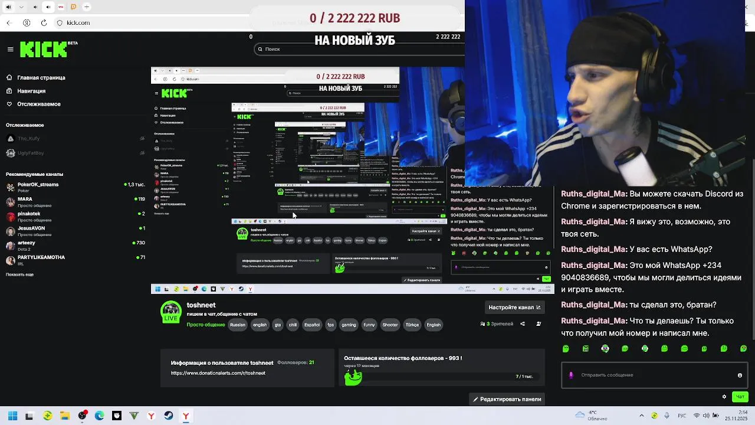The width and height of the screenshot is (755, 425).
Task: Open Навигация in sidebar
Action: [x=26, y=91]
